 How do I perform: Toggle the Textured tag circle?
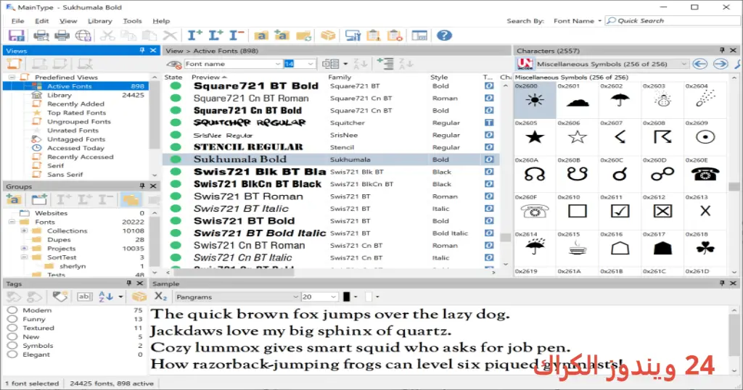(12, 328)
